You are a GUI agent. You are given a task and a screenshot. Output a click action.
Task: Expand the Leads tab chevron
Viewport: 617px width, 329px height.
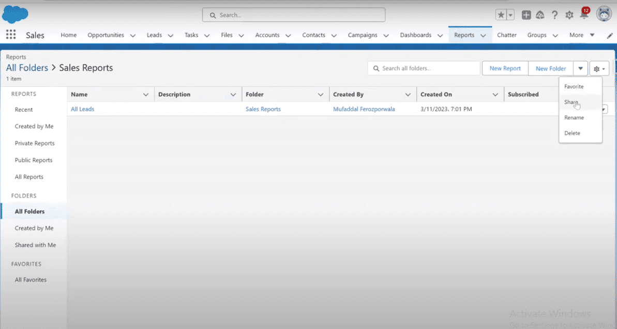[x=171, y=35]
